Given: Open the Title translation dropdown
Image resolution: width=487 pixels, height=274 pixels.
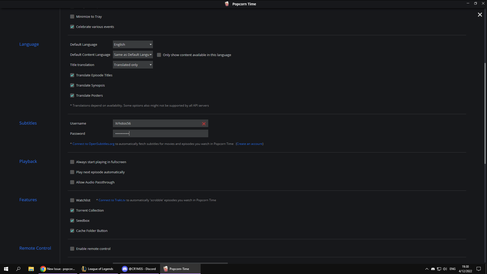Looking at the screenshot, I should [133, 65].
